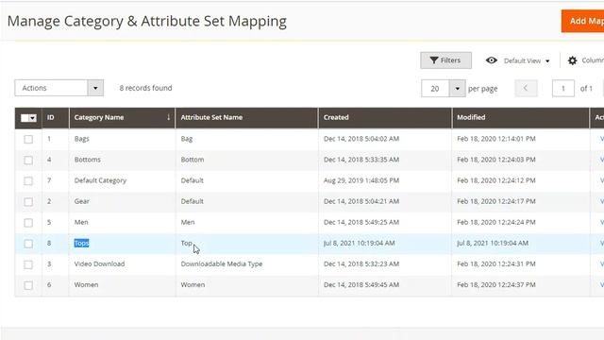The width and height of the screenshot is (604, 340).
Task: Click the 20 per page value field
Action: (x=435, y=89)
